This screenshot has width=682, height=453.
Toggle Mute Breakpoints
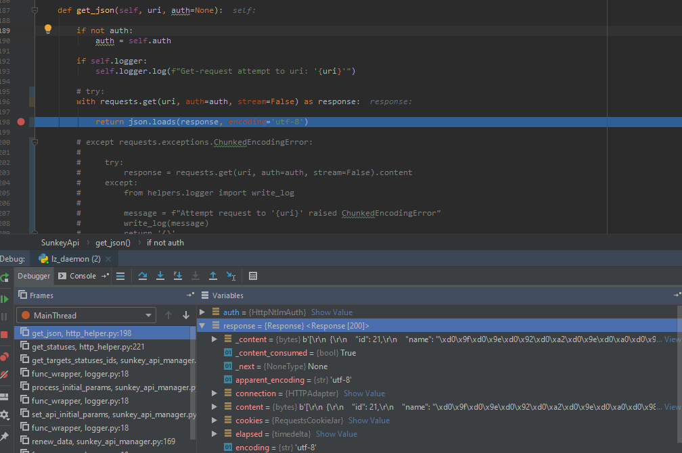tap(4, 375)
